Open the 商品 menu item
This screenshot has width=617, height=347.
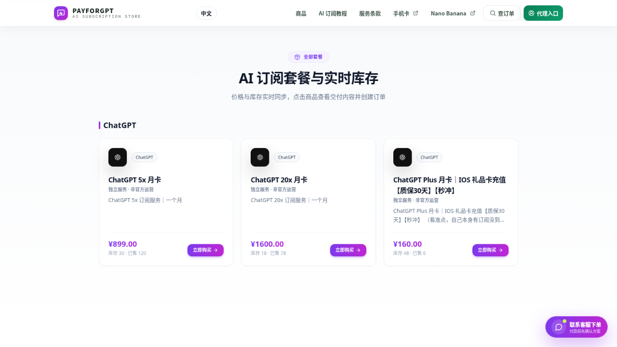pyautogui.click(x=301, y=13)
